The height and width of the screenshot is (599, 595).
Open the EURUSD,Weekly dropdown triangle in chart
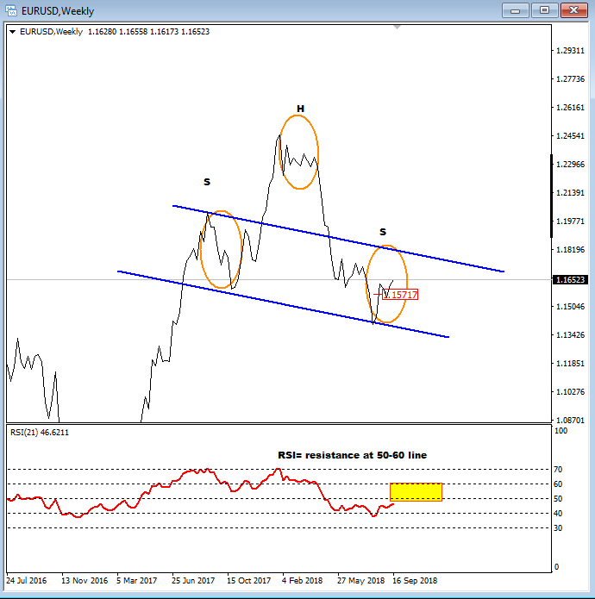point(13,32)
